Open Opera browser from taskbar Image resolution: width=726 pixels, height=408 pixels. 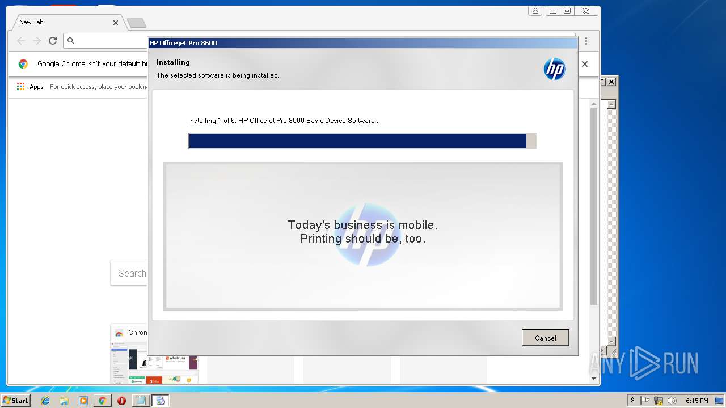[x=121, y=401]
